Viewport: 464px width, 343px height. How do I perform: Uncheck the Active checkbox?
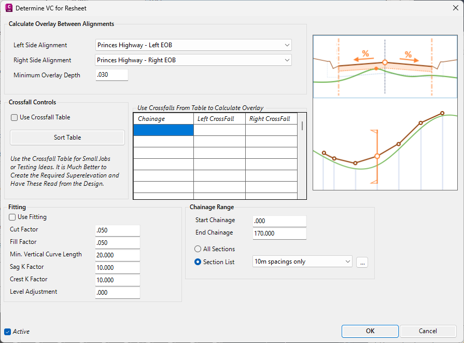(8, 332)
